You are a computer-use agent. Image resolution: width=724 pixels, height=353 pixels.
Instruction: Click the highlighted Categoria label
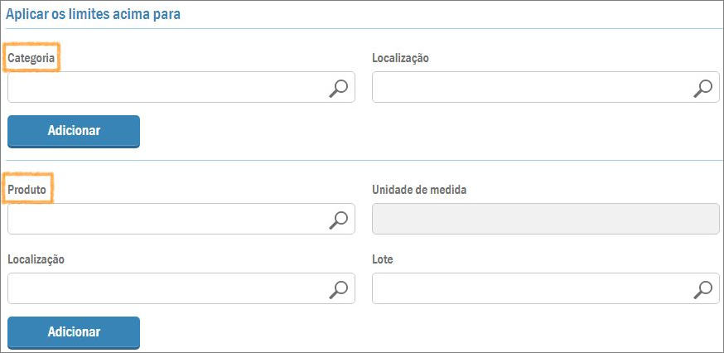31,58
